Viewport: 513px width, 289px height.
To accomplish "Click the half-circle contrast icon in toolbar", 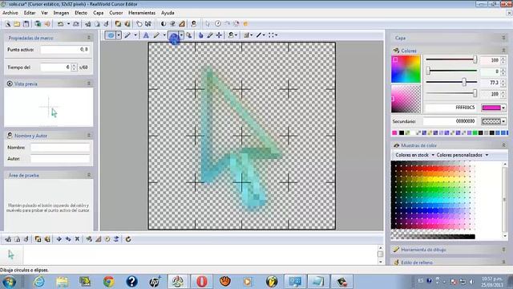I will click(164, 24).
